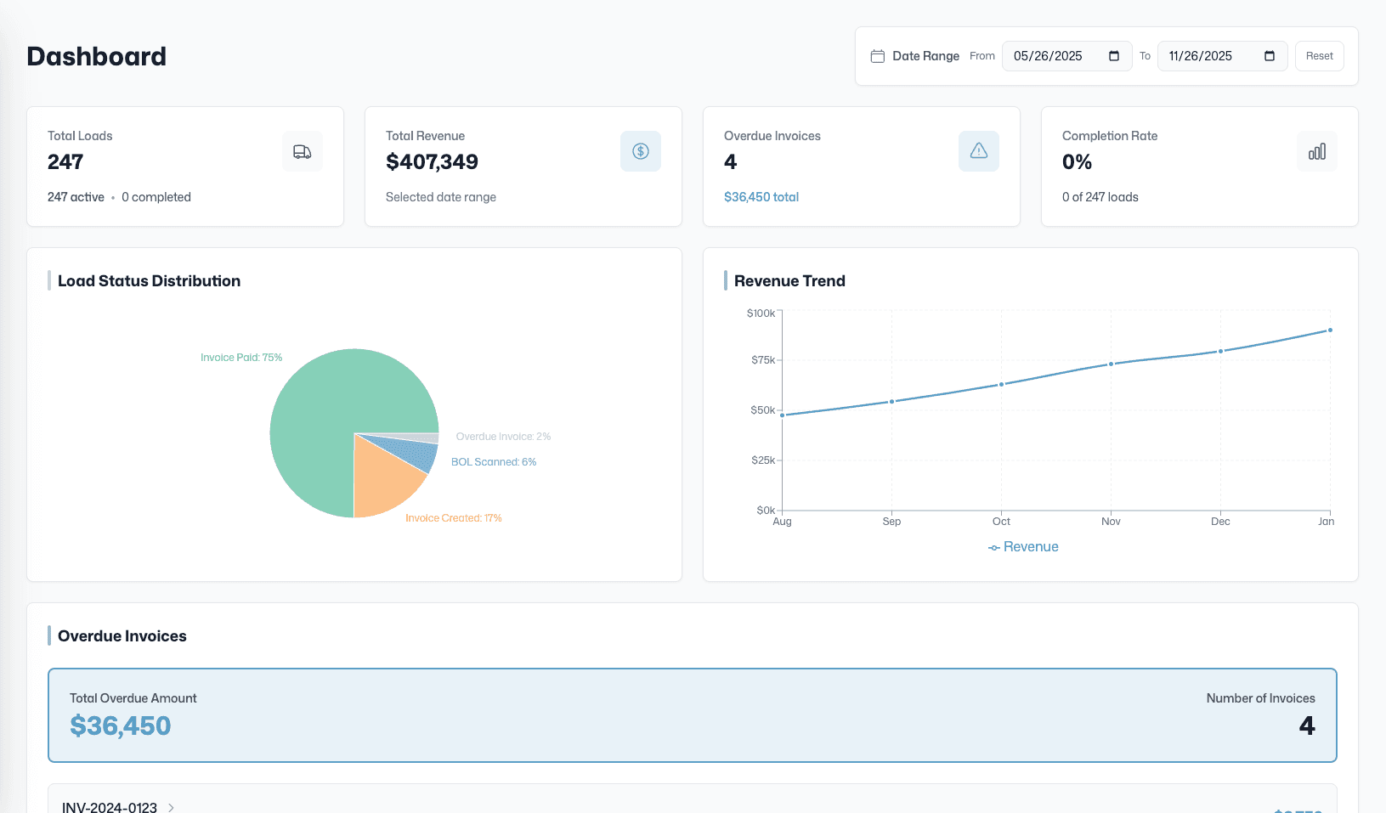Screen dimensions: 1386x813
Task: Open the $36,450 total overdue link
Action: 761,196
